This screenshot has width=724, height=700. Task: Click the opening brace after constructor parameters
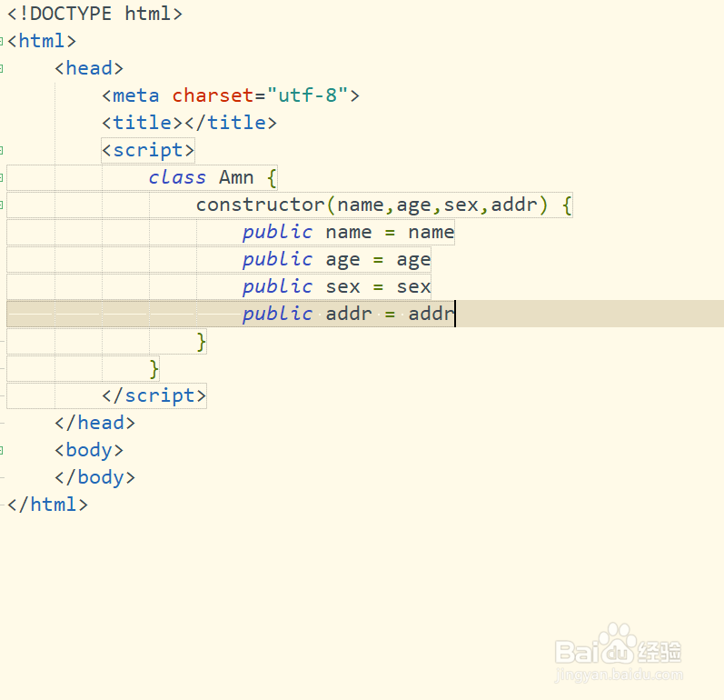tap(568, 205)
